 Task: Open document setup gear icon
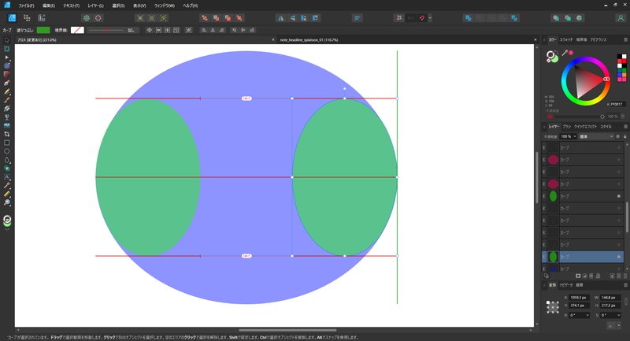87,18
